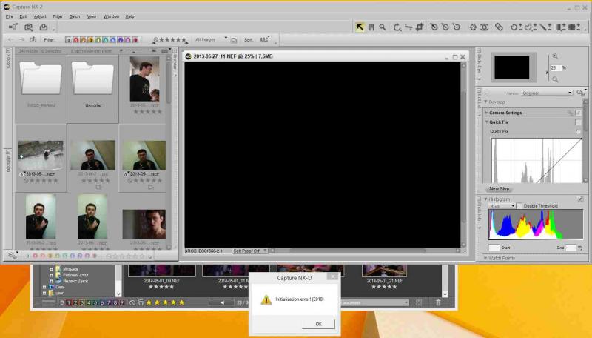
Task: Toggle filter label 0 (gray)
Action: 68,40
